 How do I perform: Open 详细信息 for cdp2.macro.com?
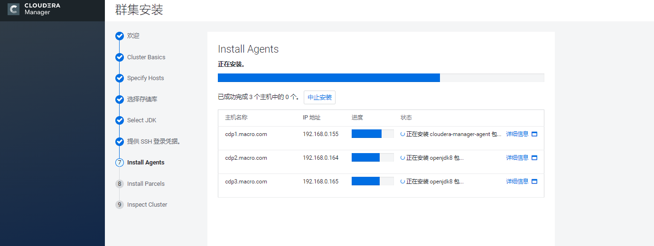[x=517, y=158]
